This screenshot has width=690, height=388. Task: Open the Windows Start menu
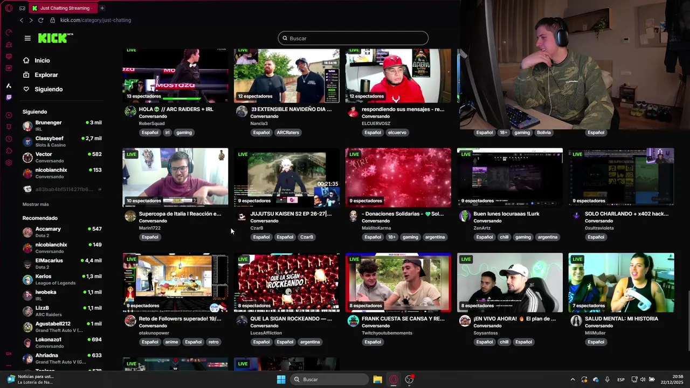pos(281,379)
